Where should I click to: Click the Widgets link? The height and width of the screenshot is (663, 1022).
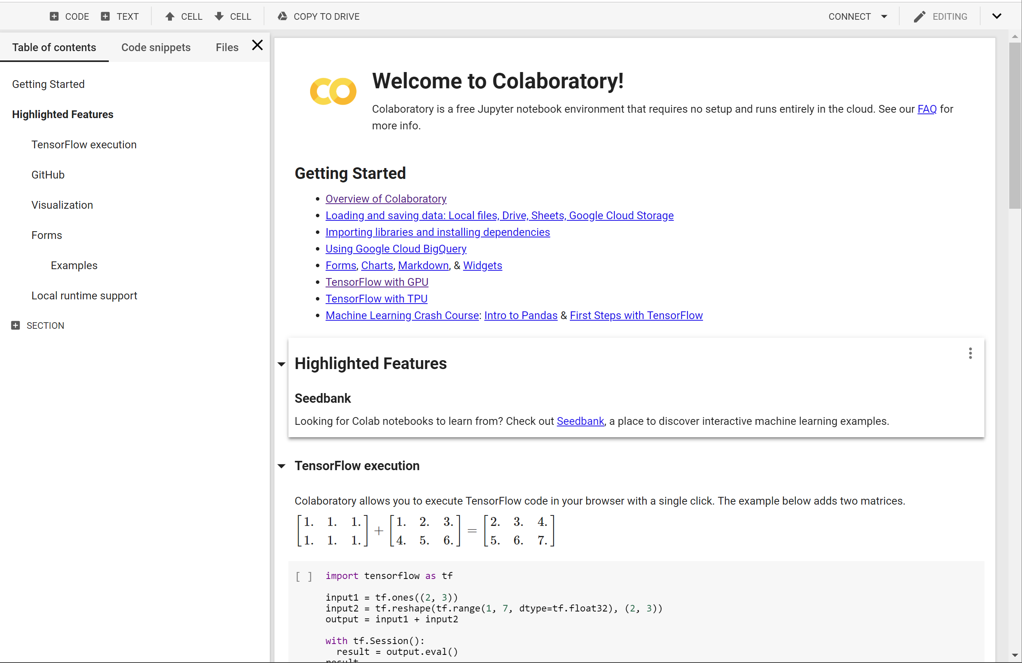tap(482, 266)
